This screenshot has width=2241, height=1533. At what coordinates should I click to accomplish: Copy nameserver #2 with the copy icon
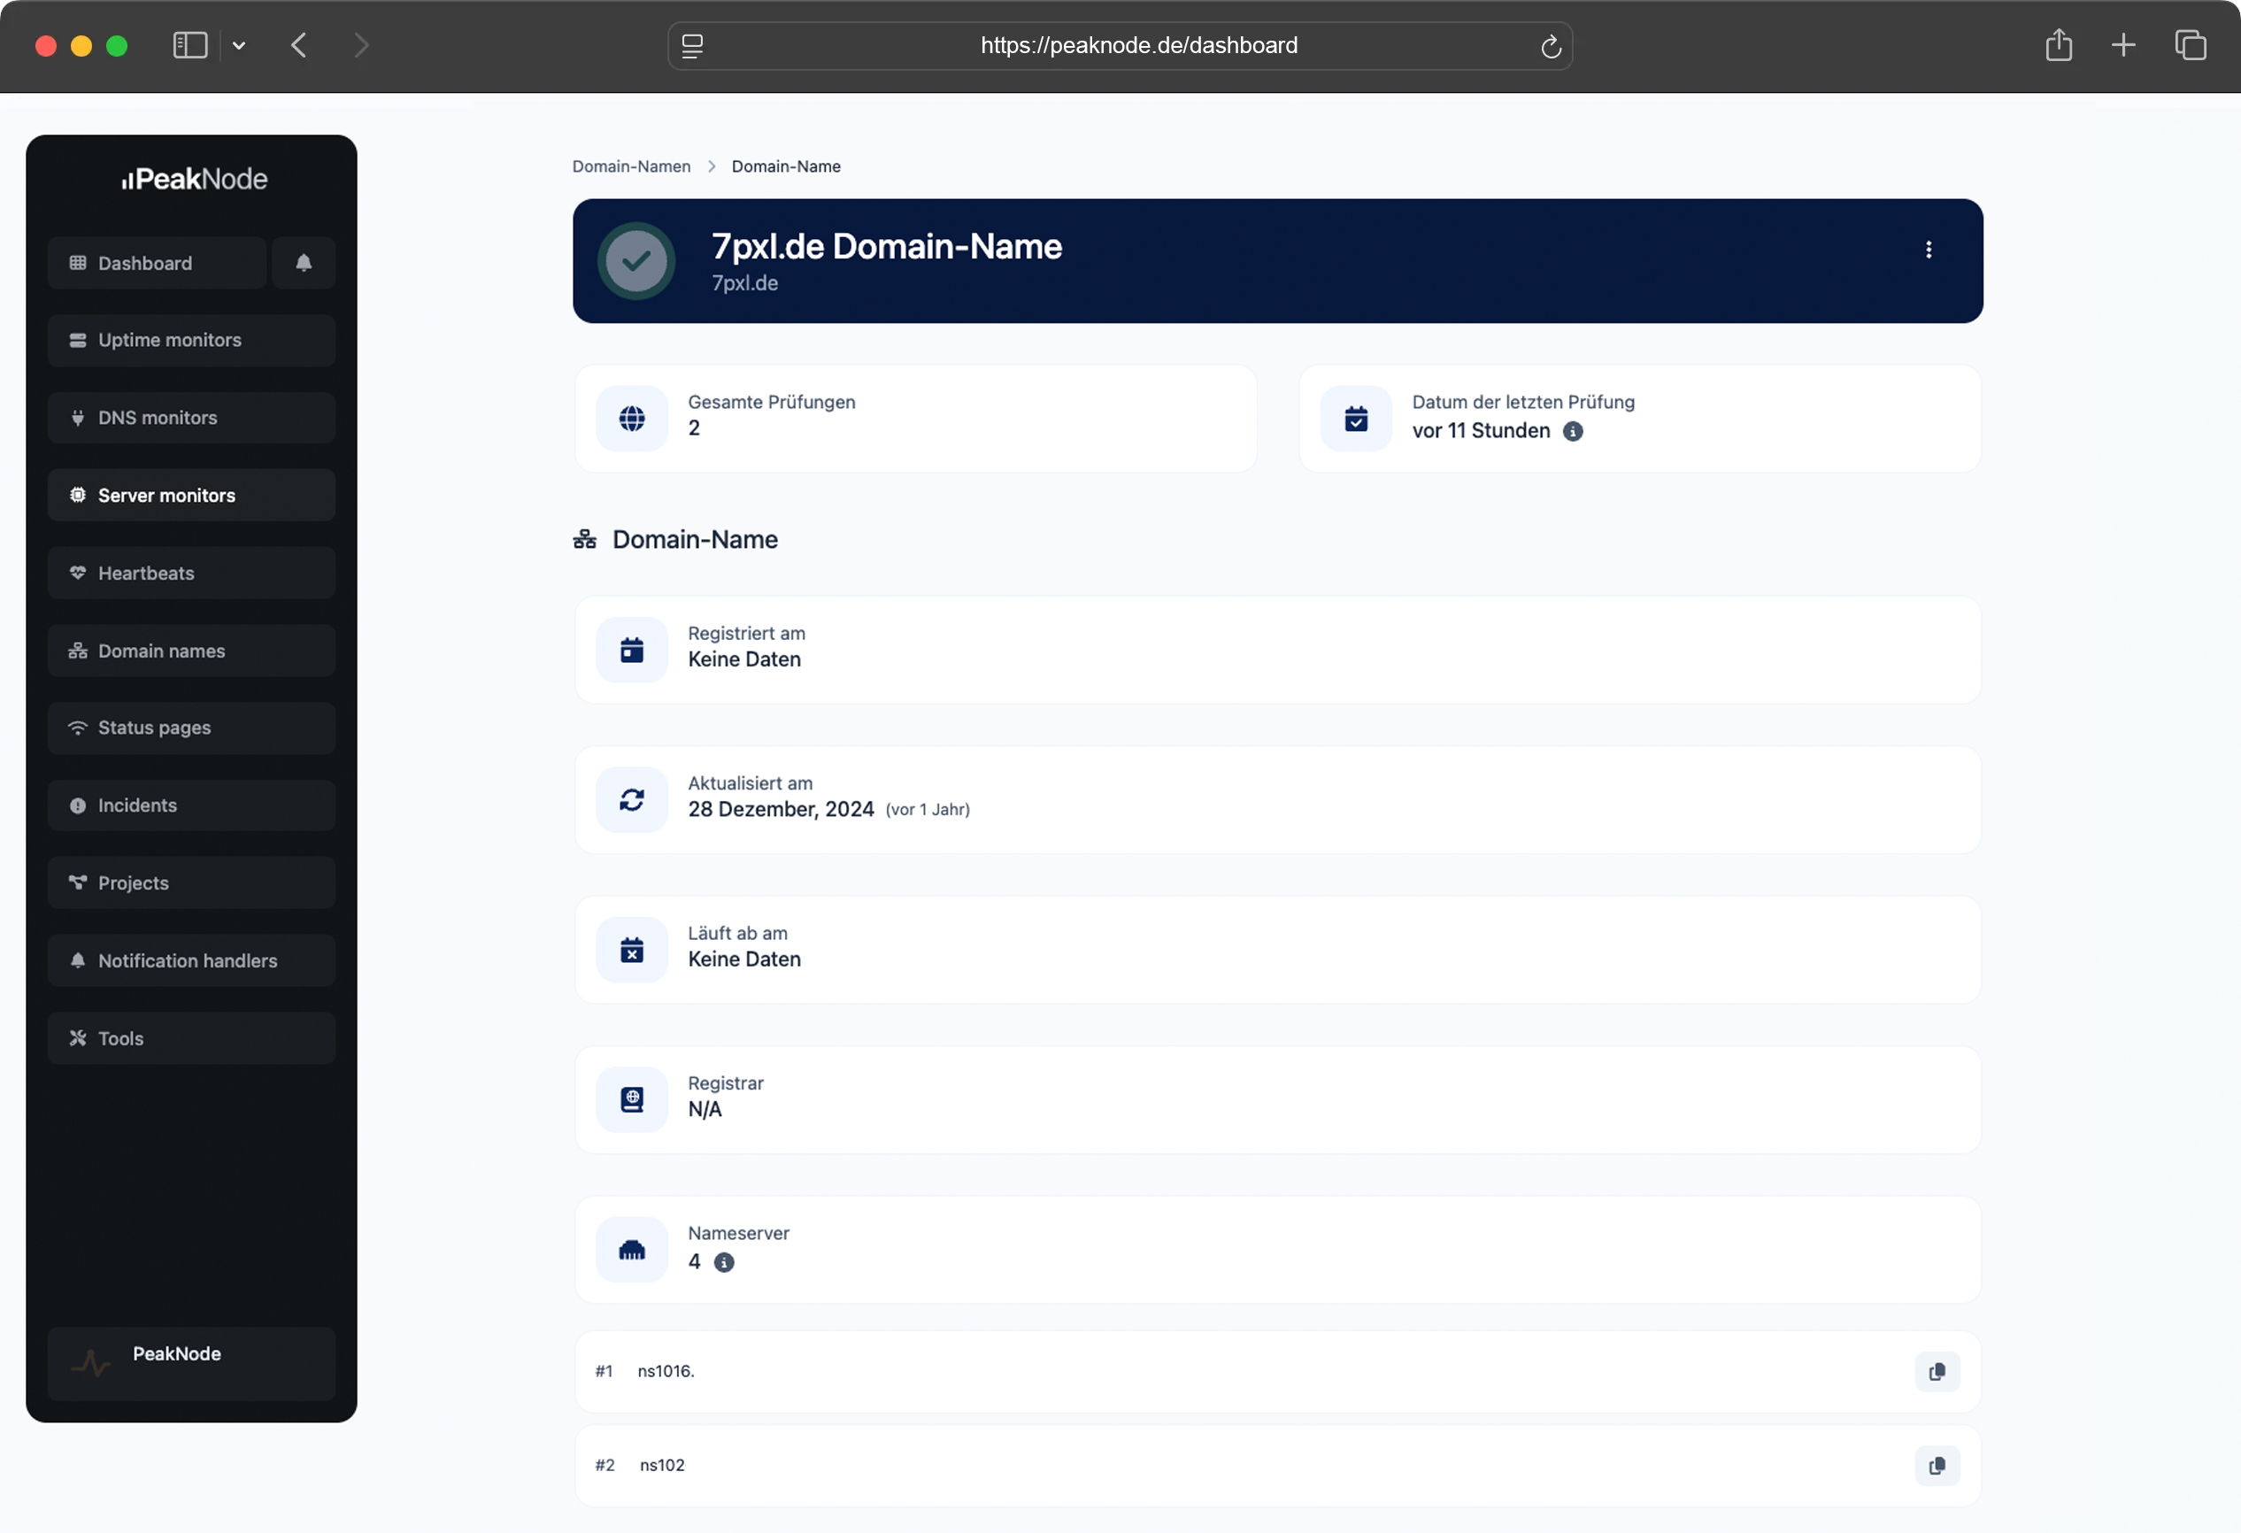(x=1937, y=1466)
